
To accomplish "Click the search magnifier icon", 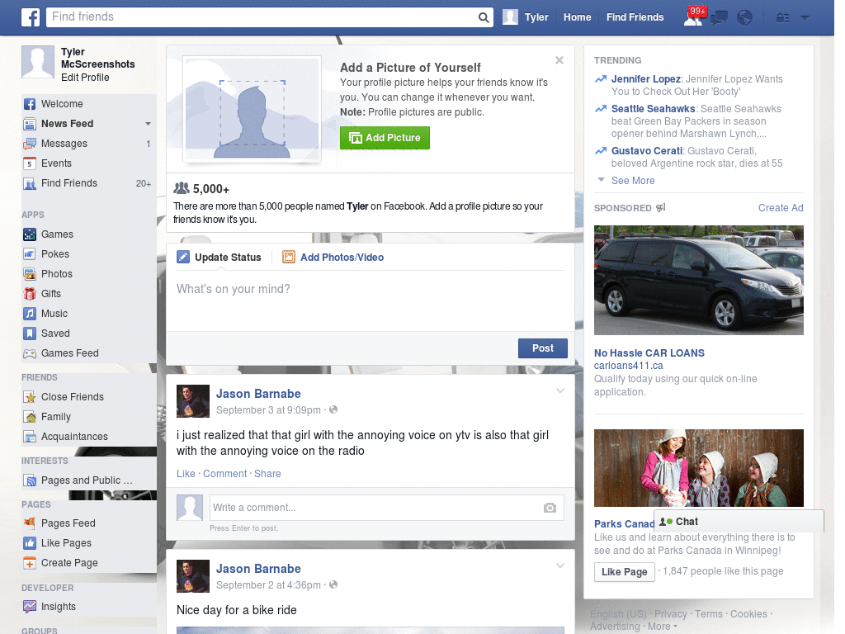I will pyautogui.click(x=484, y=17).
